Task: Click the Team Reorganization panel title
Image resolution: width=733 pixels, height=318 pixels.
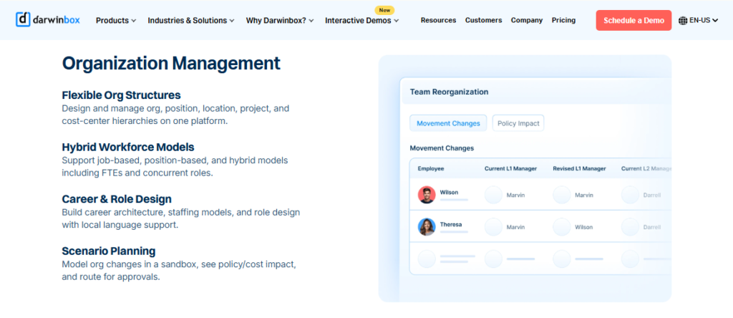Action: (449, 92)
